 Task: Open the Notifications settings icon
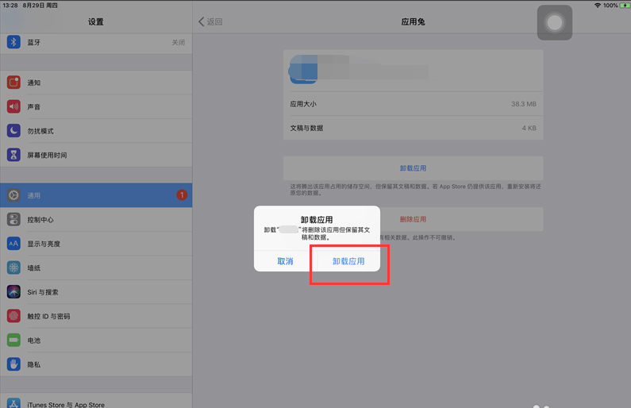pyautogui.click(x=13, y=83)
